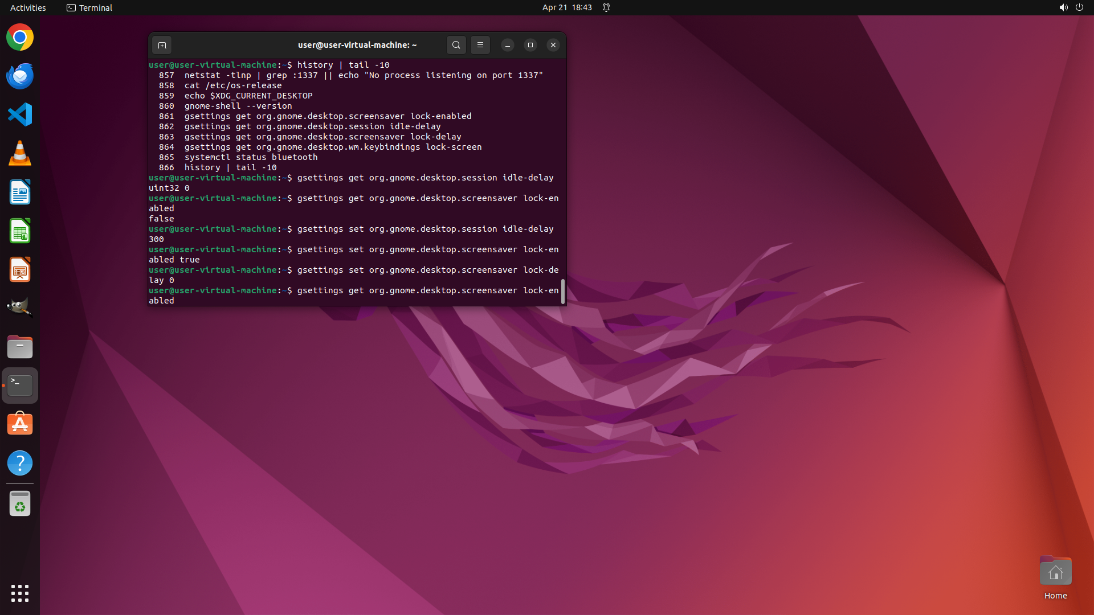The image size is (1094, 615).
Task: Open the clock and notifications panel
Action: coord(567,7)
